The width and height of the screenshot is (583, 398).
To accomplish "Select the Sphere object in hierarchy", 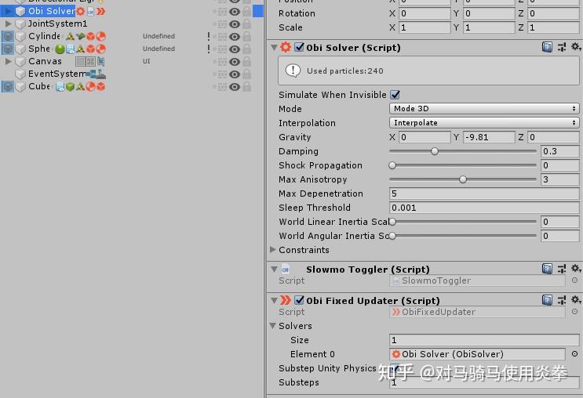I will coord(39,49).
